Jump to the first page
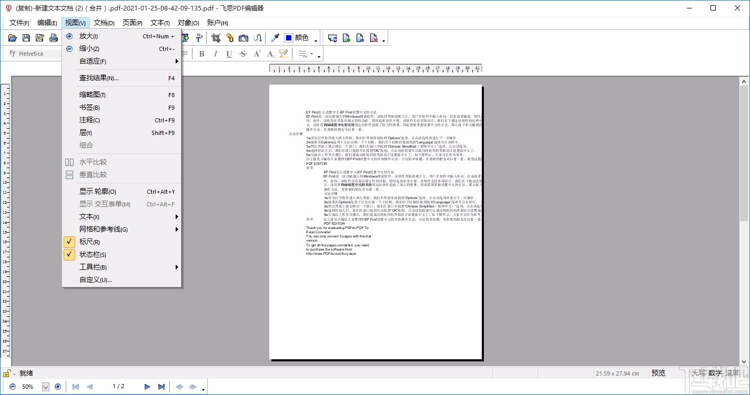This screenshot has height=395, width=750. pyautogui.click(x=76, y=387)
